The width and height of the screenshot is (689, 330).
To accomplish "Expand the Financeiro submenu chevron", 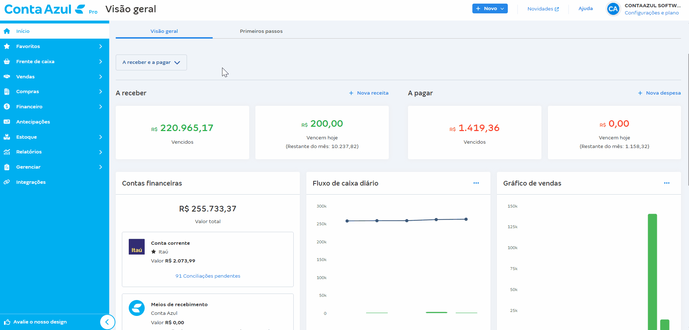I will 101,107.
